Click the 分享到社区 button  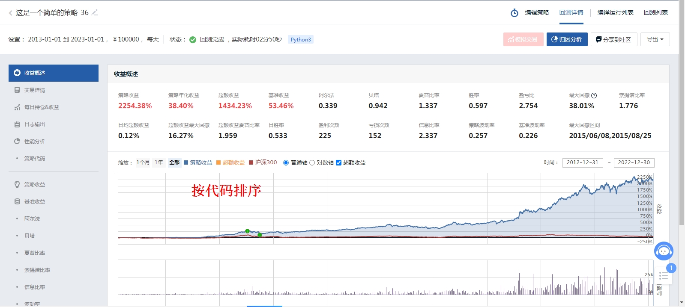613,39
